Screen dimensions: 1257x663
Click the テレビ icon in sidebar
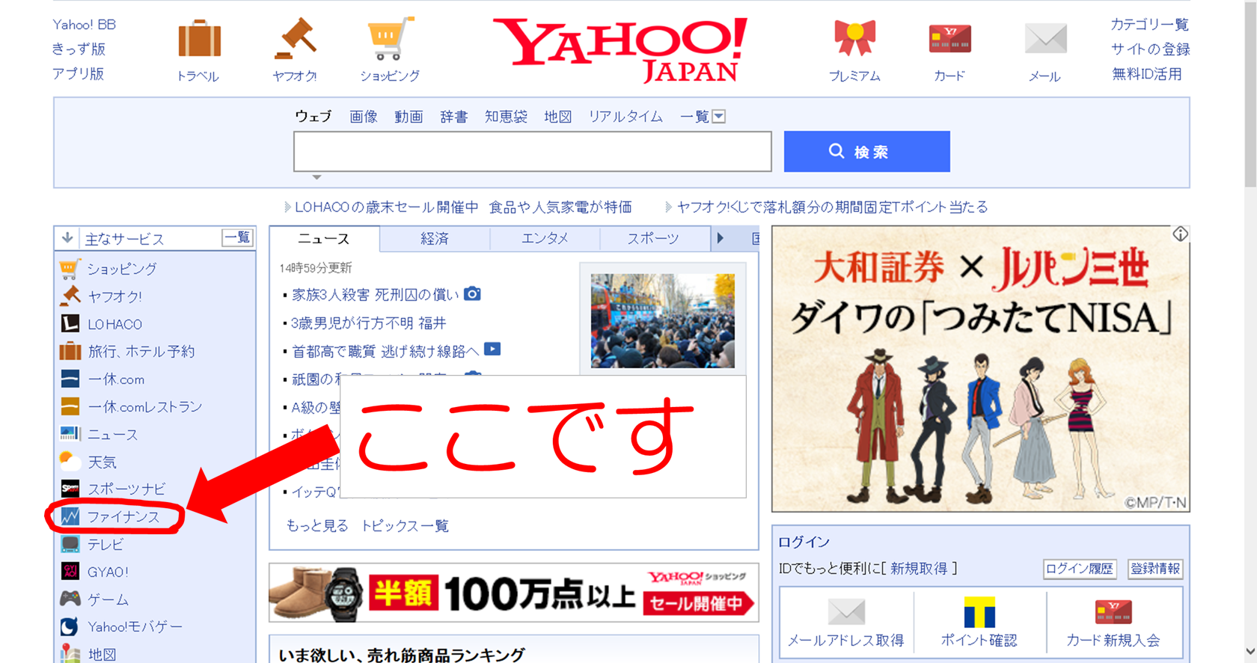pos(70,544)
